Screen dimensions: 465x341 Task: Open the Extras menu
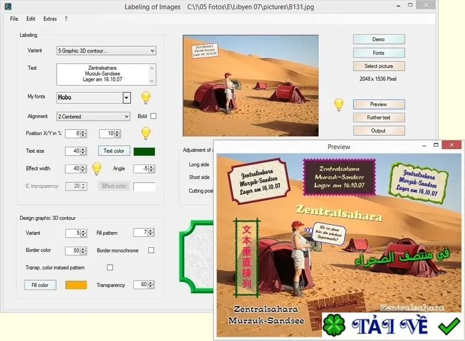pyautogui.click(x=50, y=19)
